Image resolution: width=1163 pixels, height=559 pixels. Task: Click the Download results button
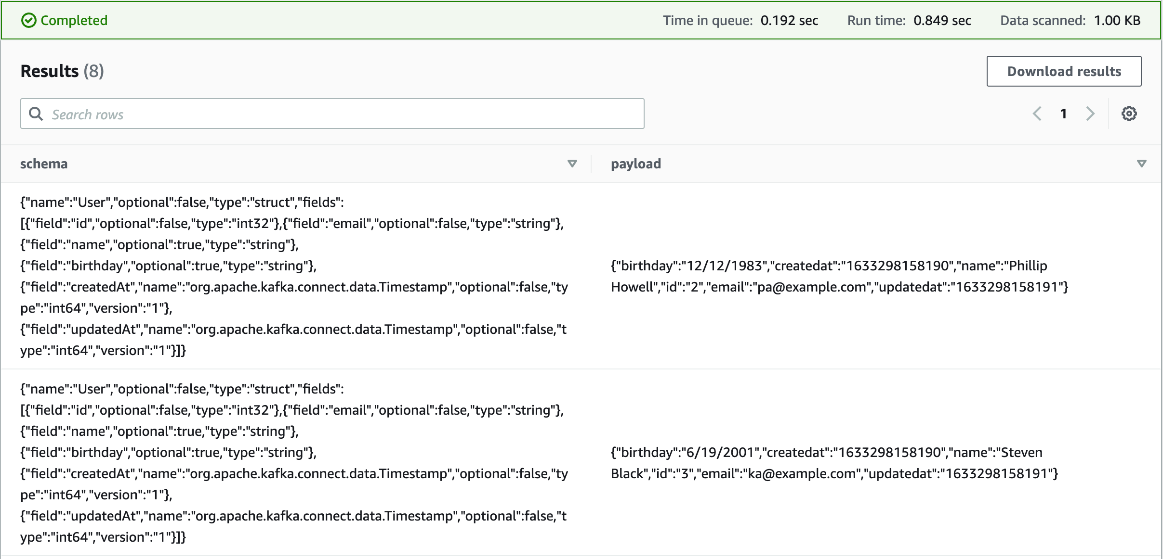pyautogui.click(x=1064, y=71)
